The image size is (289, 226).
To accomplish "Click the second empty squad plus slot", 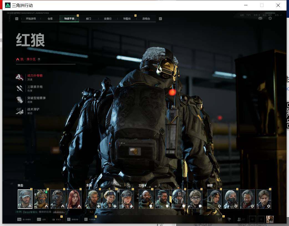I will (261, 219).
